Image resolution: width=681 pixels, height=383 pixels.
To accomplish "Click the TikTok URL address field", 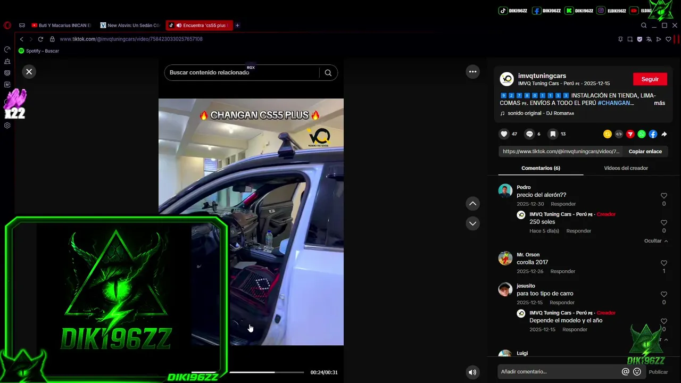I will click(x=131, y=39).
